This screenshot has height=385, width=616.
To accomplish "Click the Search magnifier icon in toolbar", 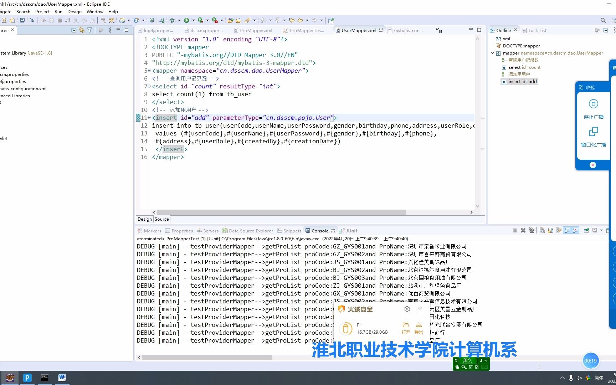I will tap(603, 20).
